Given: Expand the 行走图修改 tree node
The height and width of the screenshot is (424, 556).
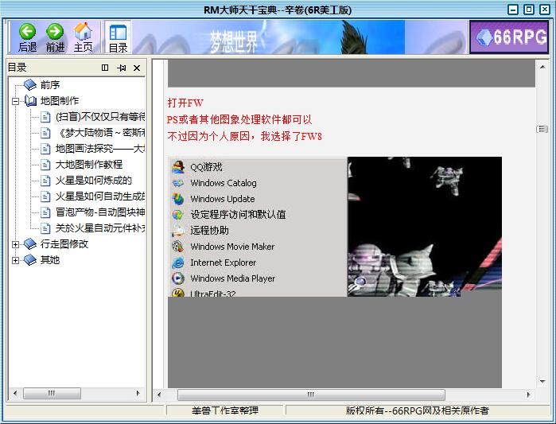Looking at the screenshot, I should (15, 244).
